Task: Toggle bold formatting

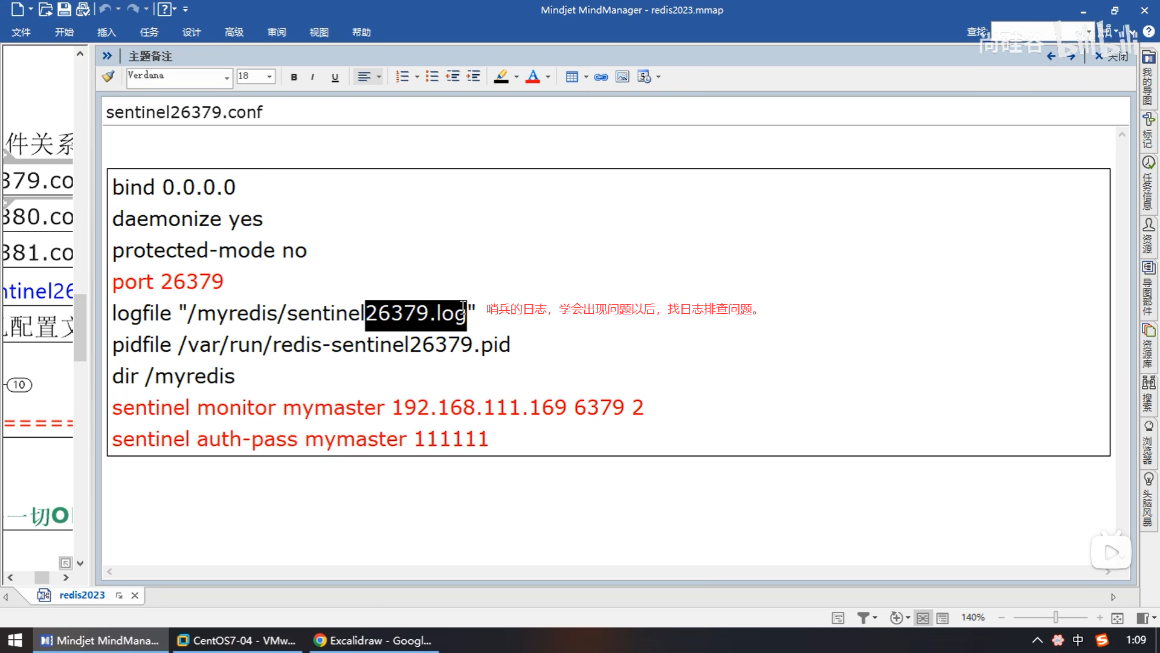Action: tap(294, 77)
